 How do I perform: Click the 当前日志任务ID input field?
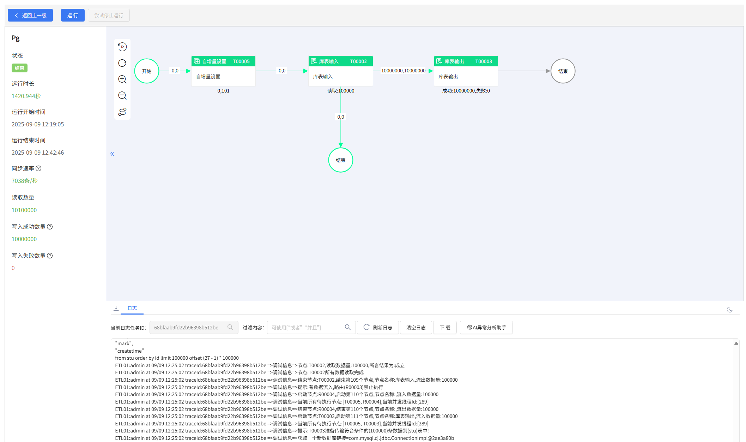194,327
